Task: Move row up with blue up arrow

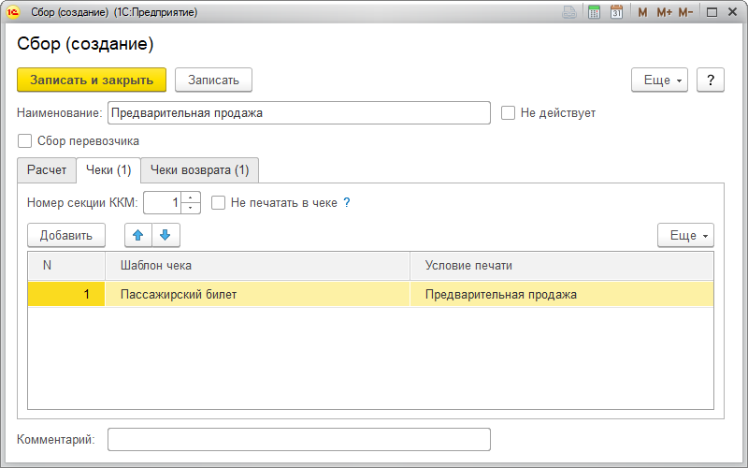Action: tap(137, 235)
